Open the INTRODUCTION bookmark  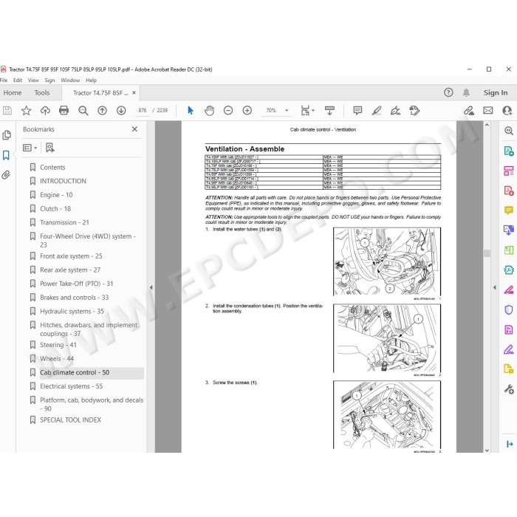pos(63,181)
